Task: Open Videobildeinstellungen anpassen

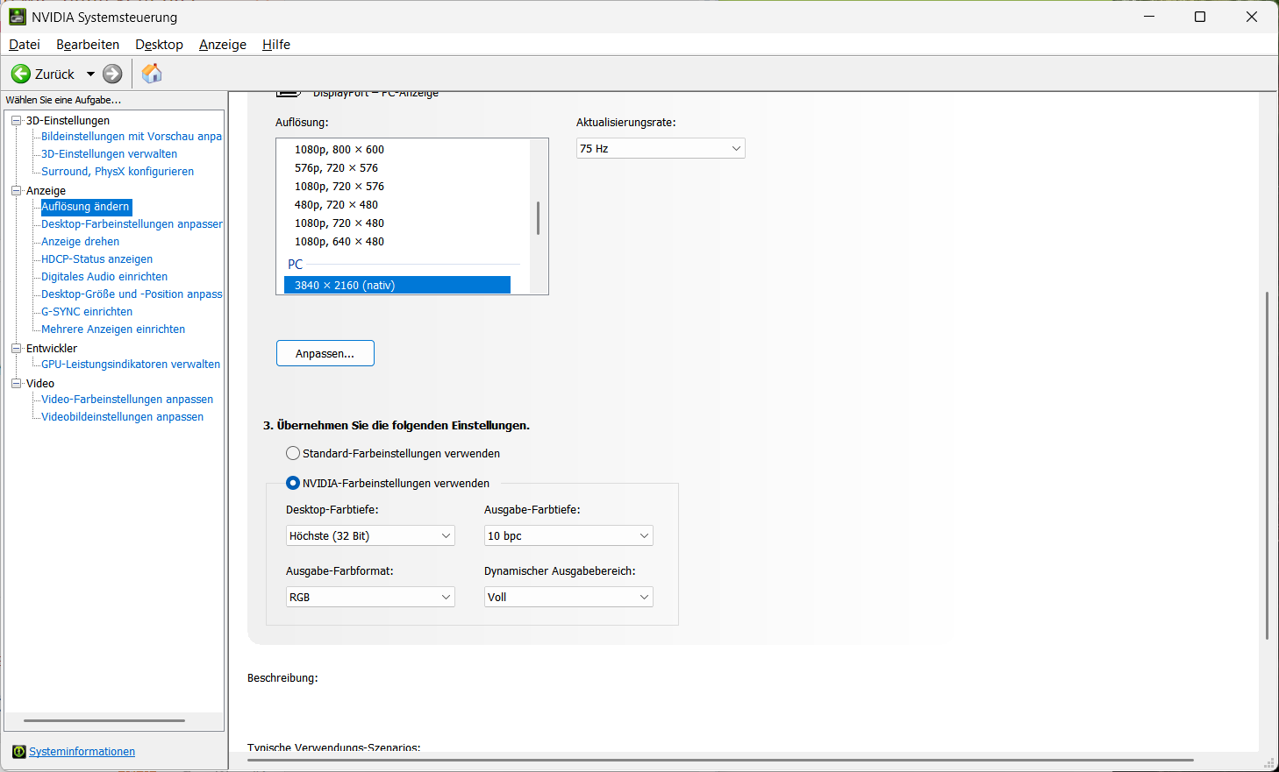Action: point(122,417)
